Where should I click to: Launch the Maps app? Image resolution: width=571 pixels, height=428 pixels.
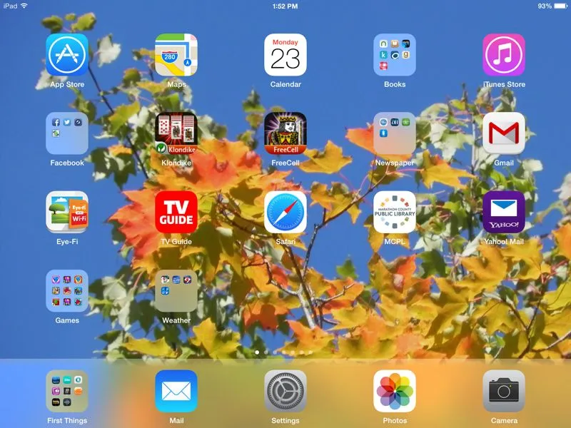point(176,55)
